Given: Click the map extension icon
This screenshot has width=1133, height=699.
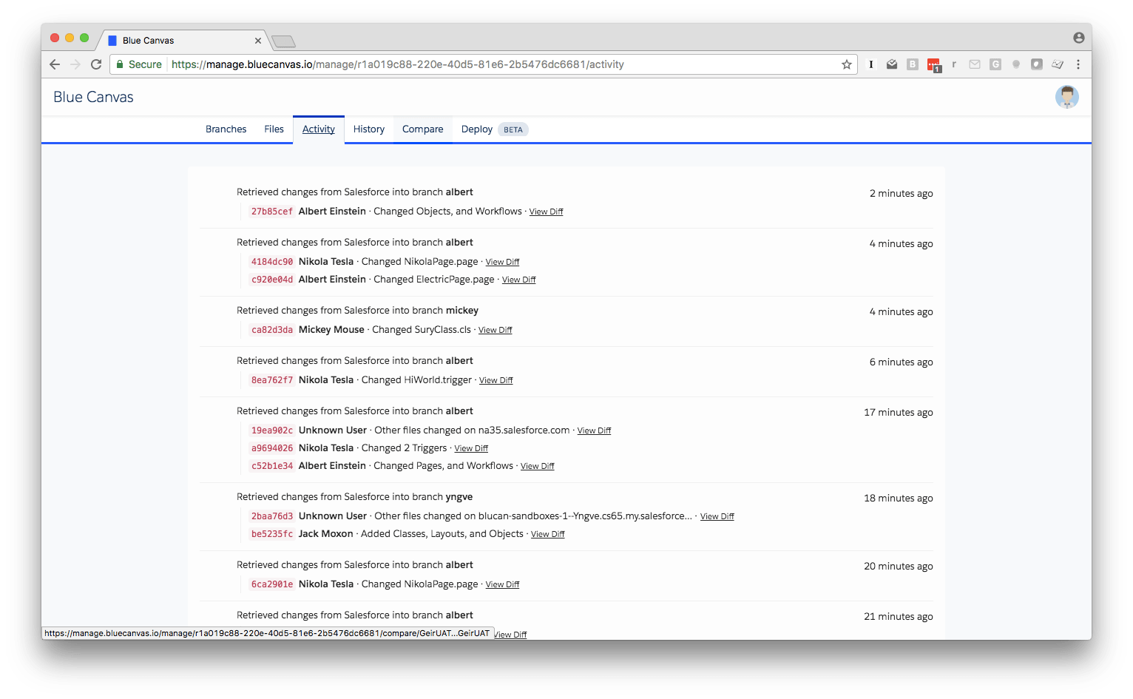Looking at the screenshot, I should (1058, 64).
